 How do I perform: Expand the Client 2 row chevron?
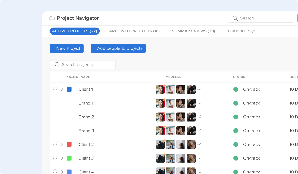(x=62, y=144)
